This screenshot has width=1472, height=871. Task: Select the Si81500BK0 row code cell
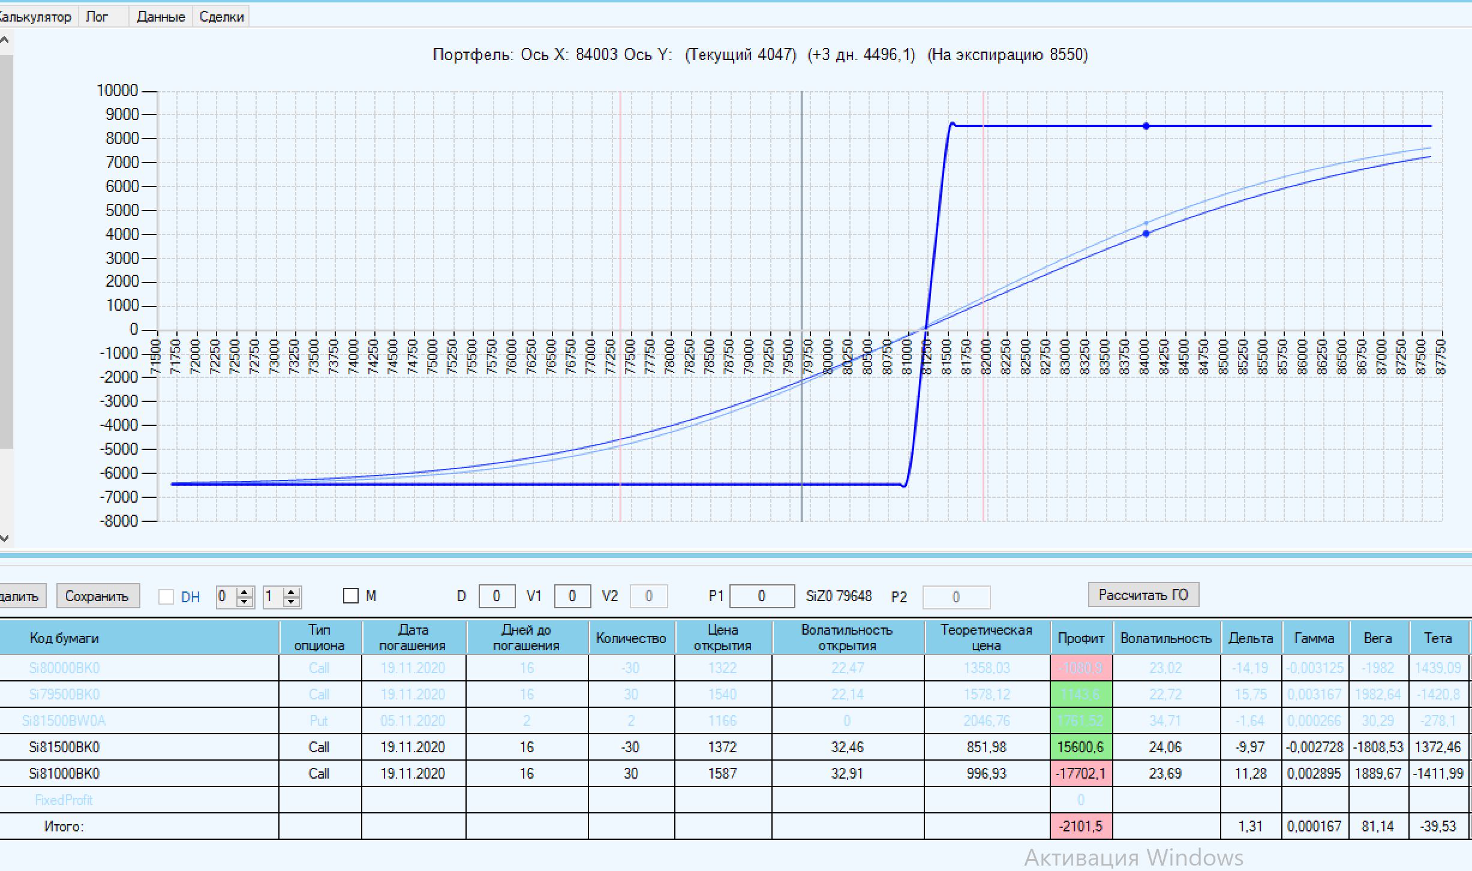point(64,747)
